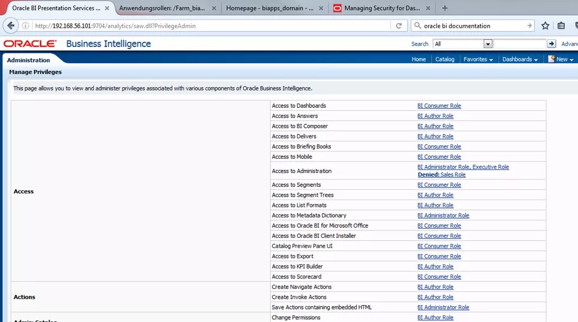Switch to the Homepage biapps_domain tab
The width and height of the screenshot is (578, 322).
[x=270, y=8]
